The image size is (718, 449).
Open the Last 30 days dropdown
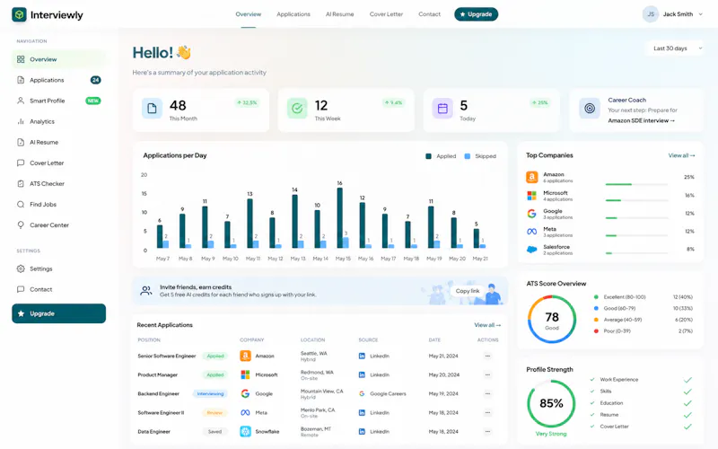click(x=674, y=48)
